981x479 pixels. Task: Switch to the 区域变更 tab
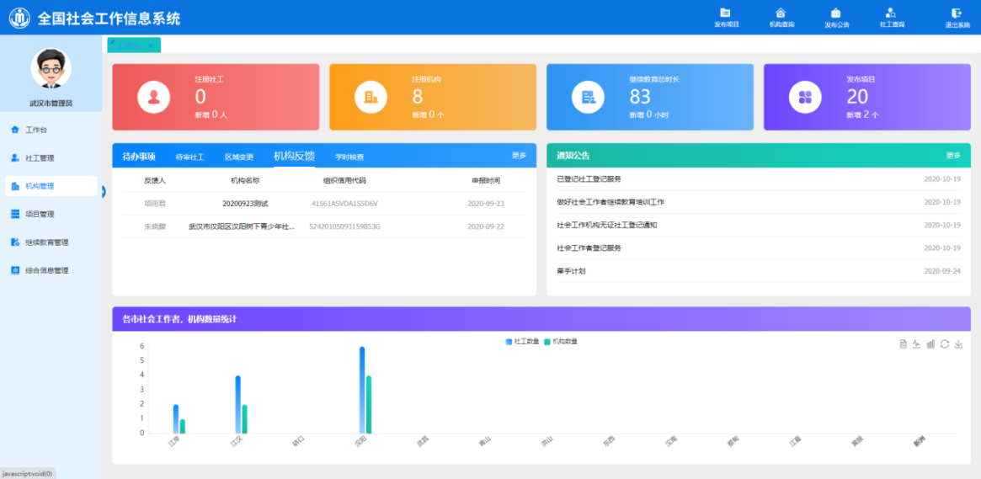point(239,157)
